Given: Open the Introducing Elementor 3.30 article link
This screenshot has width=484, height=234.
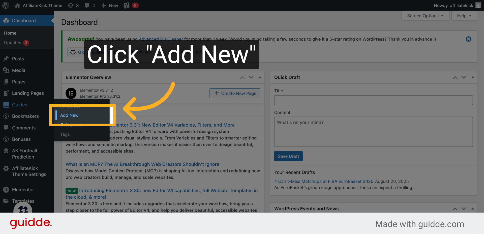Looking at the screenshot, I should (162, 194).
